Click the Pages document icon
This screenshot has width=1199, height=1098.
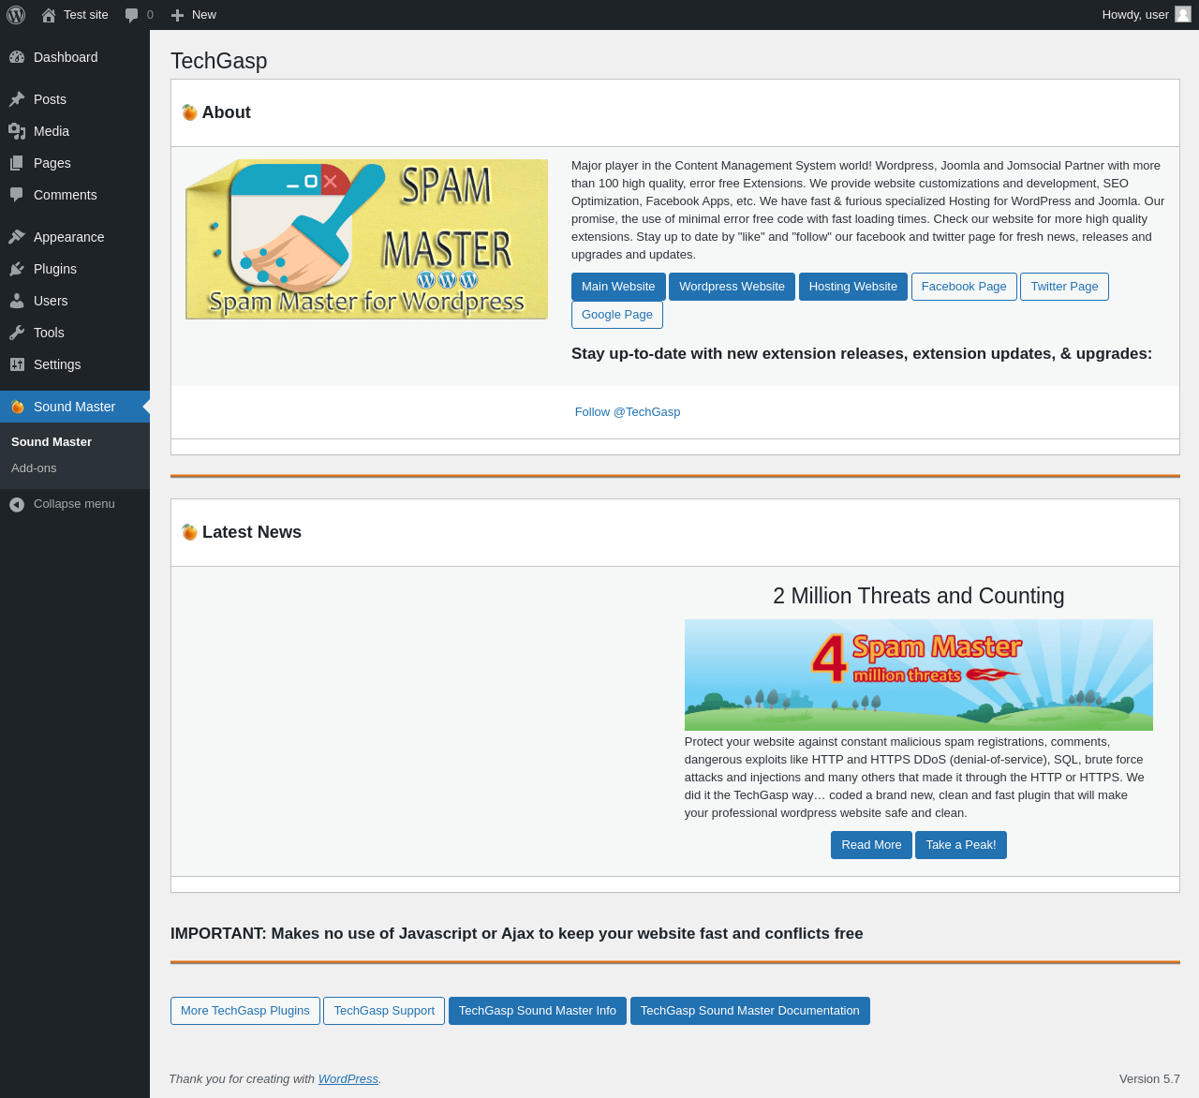point(17,163)
